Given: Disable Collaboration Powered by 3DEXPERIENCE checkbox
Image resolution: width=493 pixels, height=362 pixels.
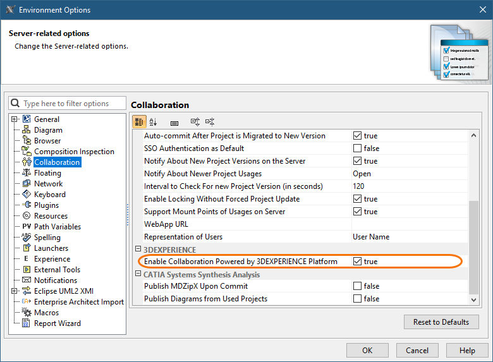Looking at the screenshot, I should pyautogui.click(x=358, y=262).
